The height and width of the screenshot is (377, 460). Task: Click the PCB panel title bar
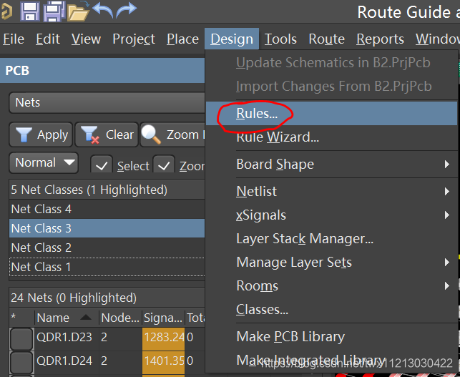102,70
